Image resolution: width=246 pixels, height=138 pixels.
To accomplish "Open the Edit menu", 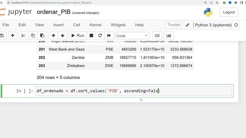I will [x=22, y=25].
